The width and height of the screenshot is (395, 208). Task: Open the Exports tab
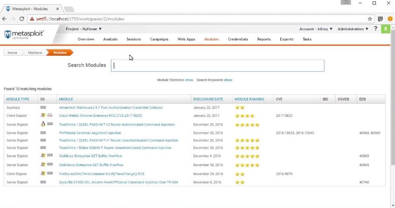coord(287,39)
